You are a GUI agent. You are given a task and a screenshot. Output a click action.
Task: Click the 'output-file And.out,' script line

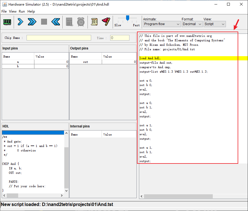pyautogui.click(x=156, y=63)
